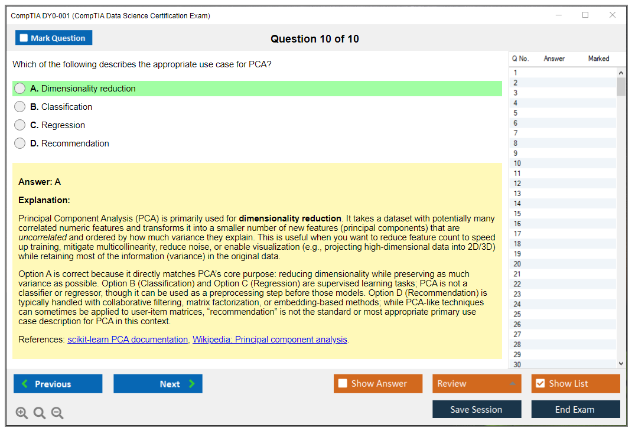Click the End Exam button

coord(575,409)
